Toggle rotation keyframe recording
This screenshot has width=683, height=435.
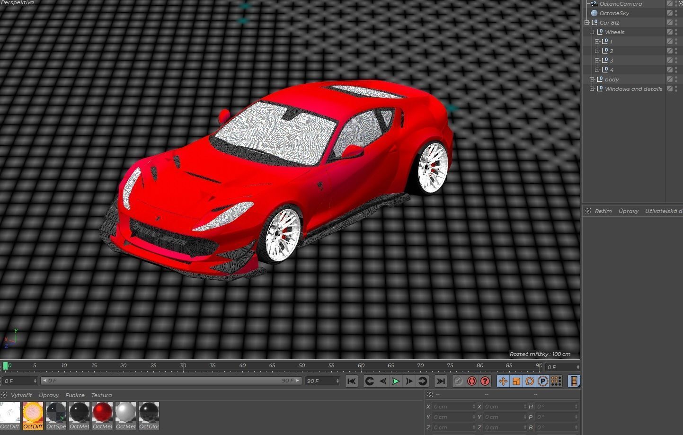click(x=530, y=381)
